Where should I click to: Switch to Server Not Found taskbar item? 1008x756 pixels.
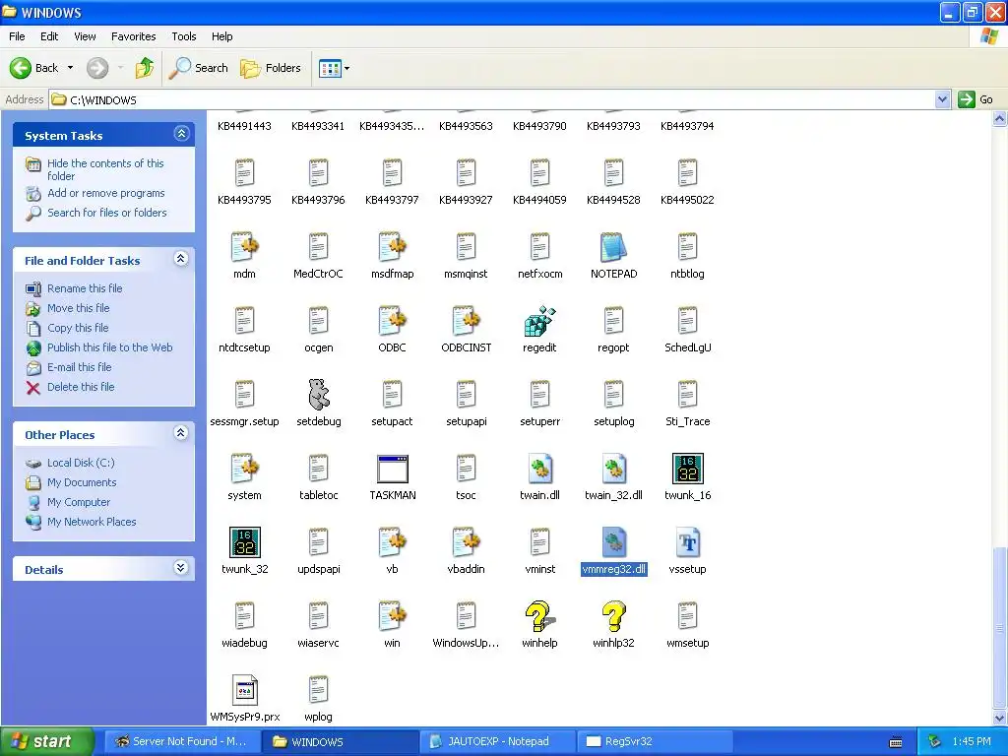(182, 741)
